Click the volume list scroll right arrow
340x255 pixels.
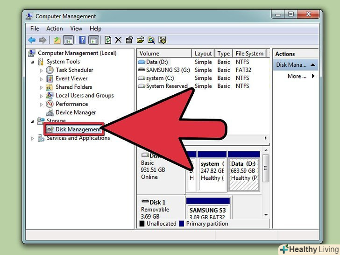[266, 138]
